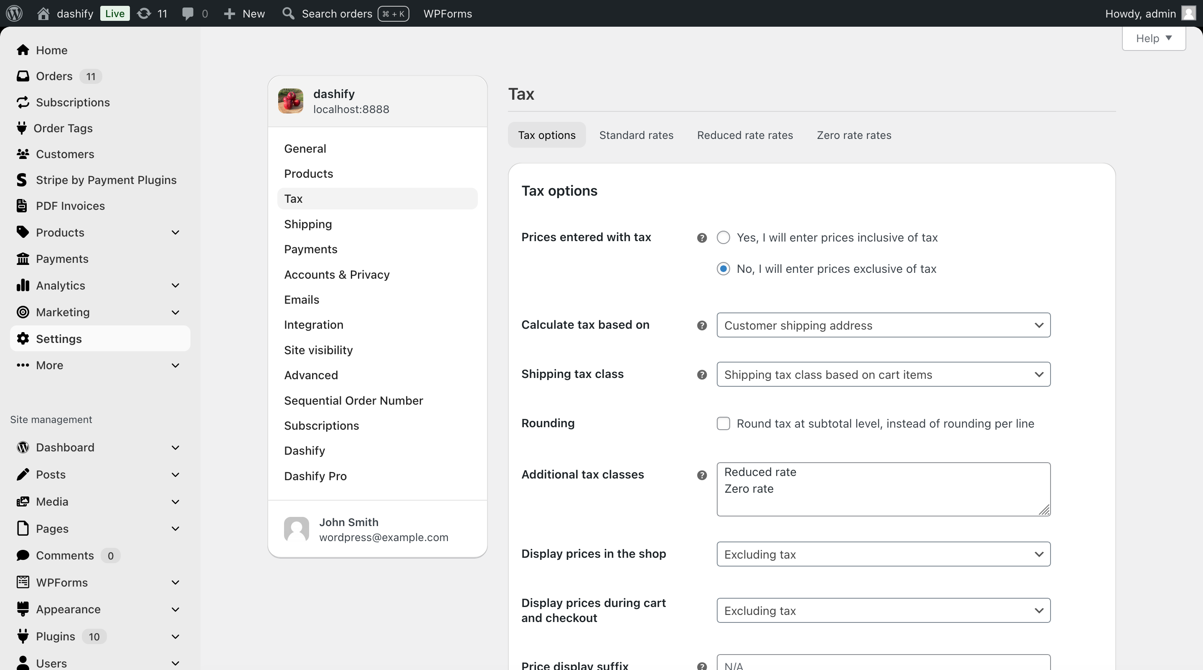Open 'Display prices in the shop' dropdown
This screenshot has width=1203, height=670.
pyautogui.click(x=883, y=554)
